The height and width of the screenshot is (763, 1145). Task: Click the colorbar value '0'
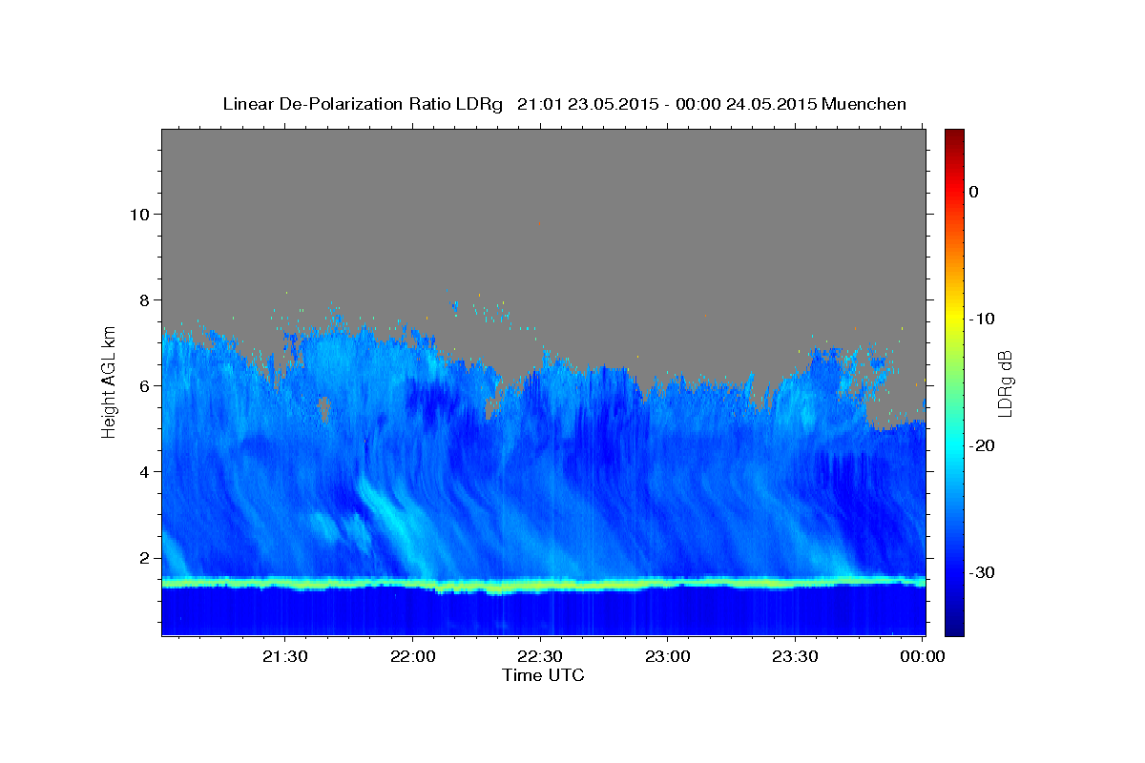point(974,192)
